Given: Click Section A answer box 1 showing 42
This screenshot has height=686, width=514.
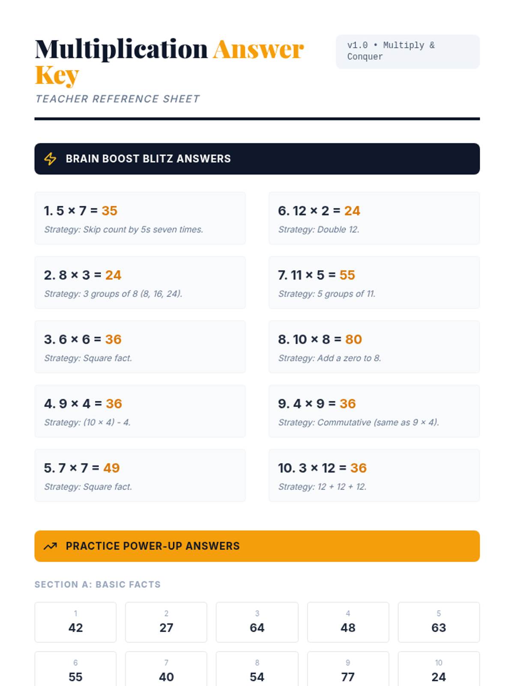Looking at the screenshot, I should click(75, 622).
